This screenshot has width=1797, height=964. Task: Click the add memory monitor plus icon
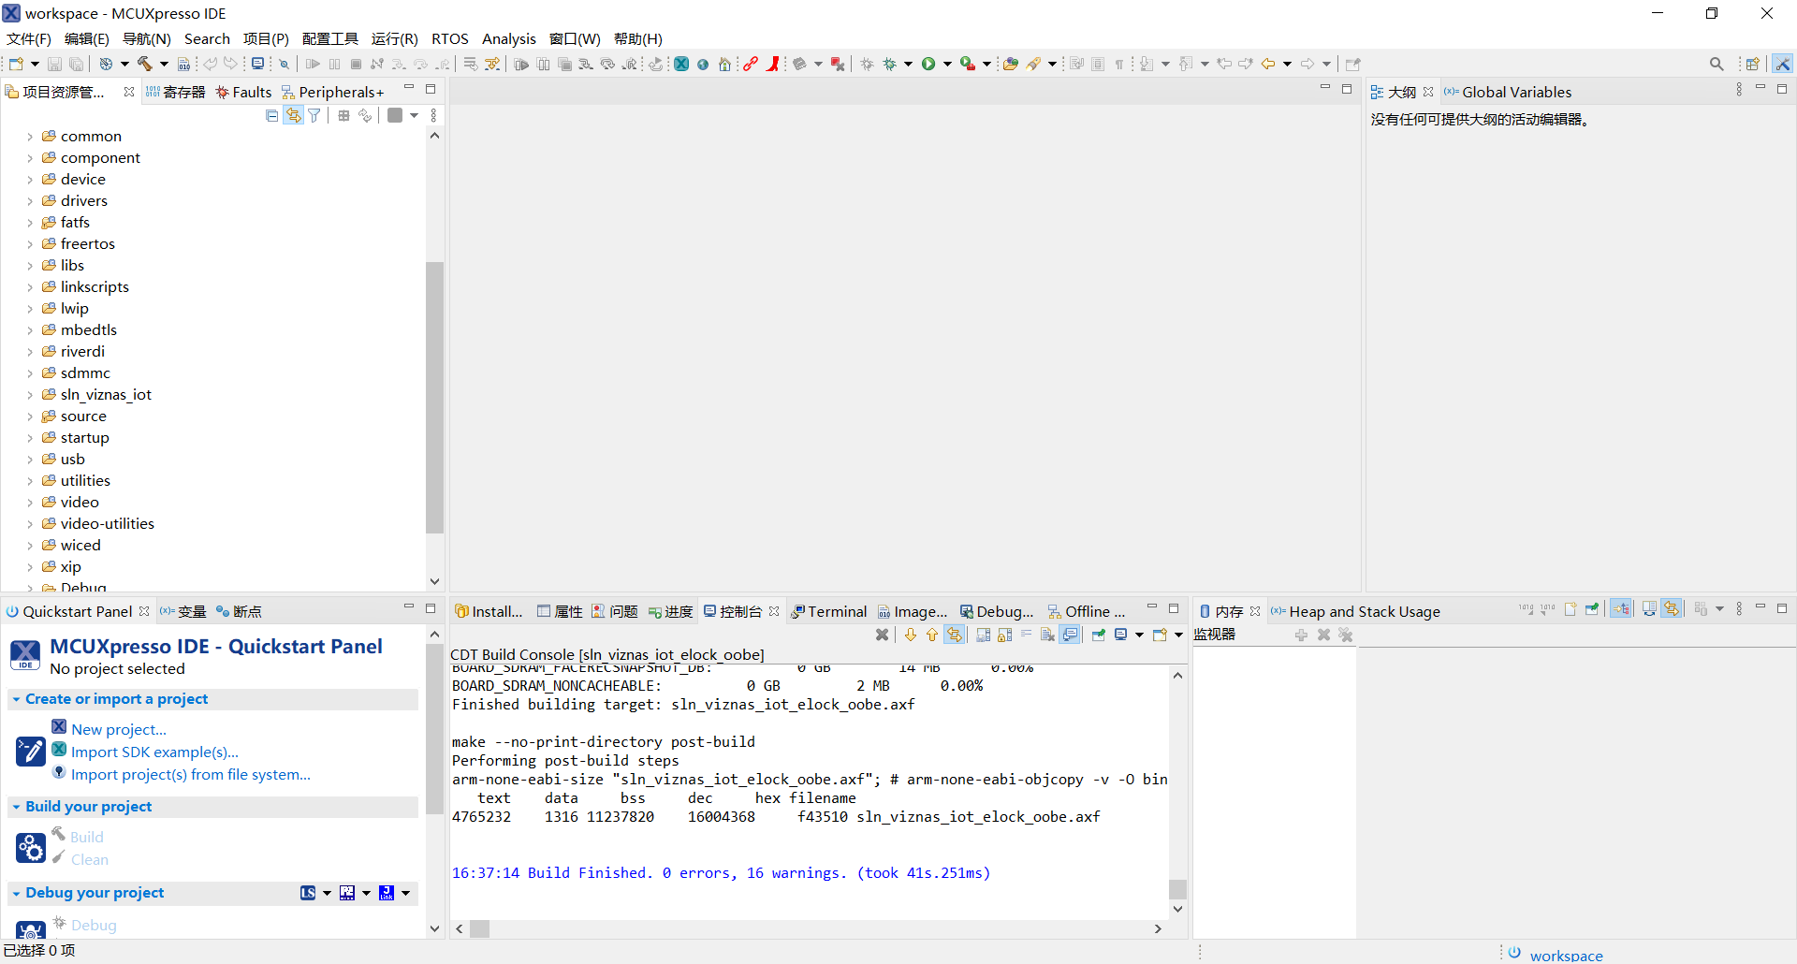pos(1301,635)
